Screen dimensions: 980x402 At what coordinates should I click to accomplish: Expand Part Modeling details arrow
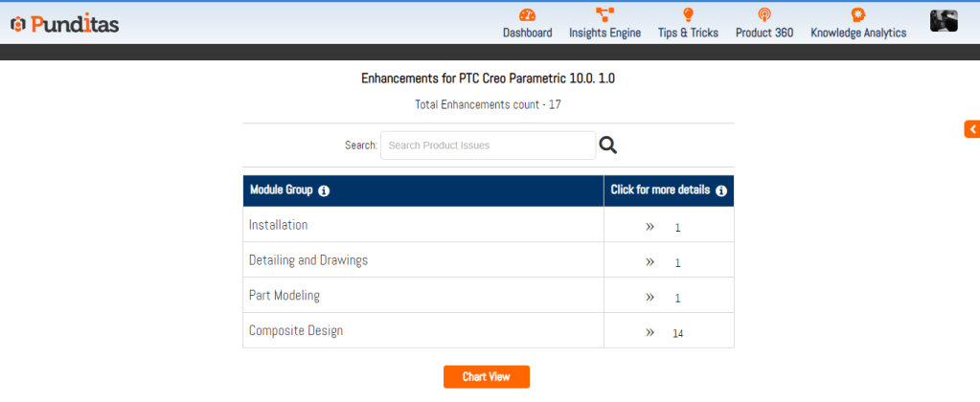[x=650, y=297]
